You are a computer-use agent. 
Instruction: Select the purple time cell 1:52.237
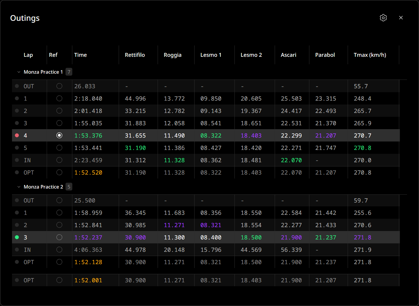[x=88, y=238]
